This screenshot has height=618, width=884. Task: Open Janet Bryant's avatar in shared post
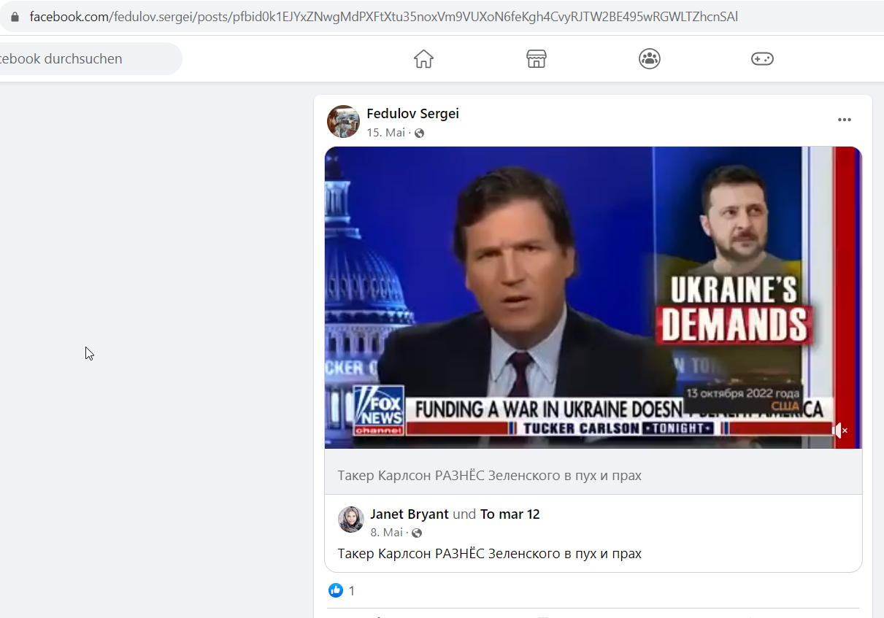pyautogui.click(x=351, y=519)
